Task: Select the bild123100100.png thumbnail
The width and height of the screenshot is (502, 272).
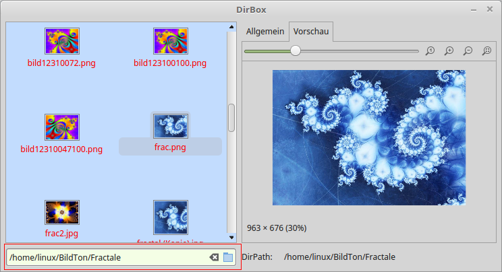Action: 170,41
